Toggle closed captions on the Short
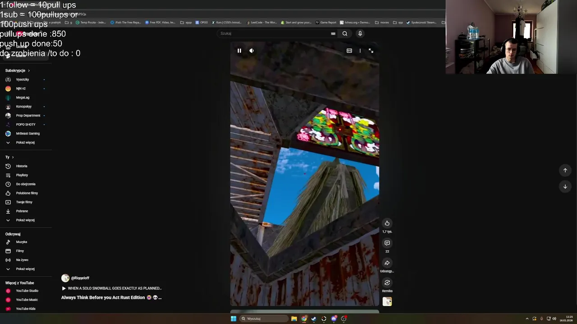The height and width of the screenshot is (324, 577). pyautogui.click(x=349, y=51)
